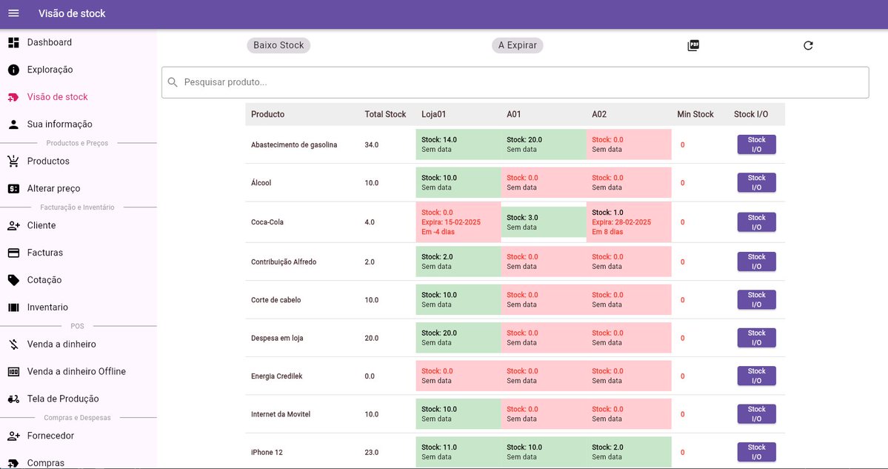Click the Sua informação person icon
The height and width of the screenshot is (469, 888).
13,124
